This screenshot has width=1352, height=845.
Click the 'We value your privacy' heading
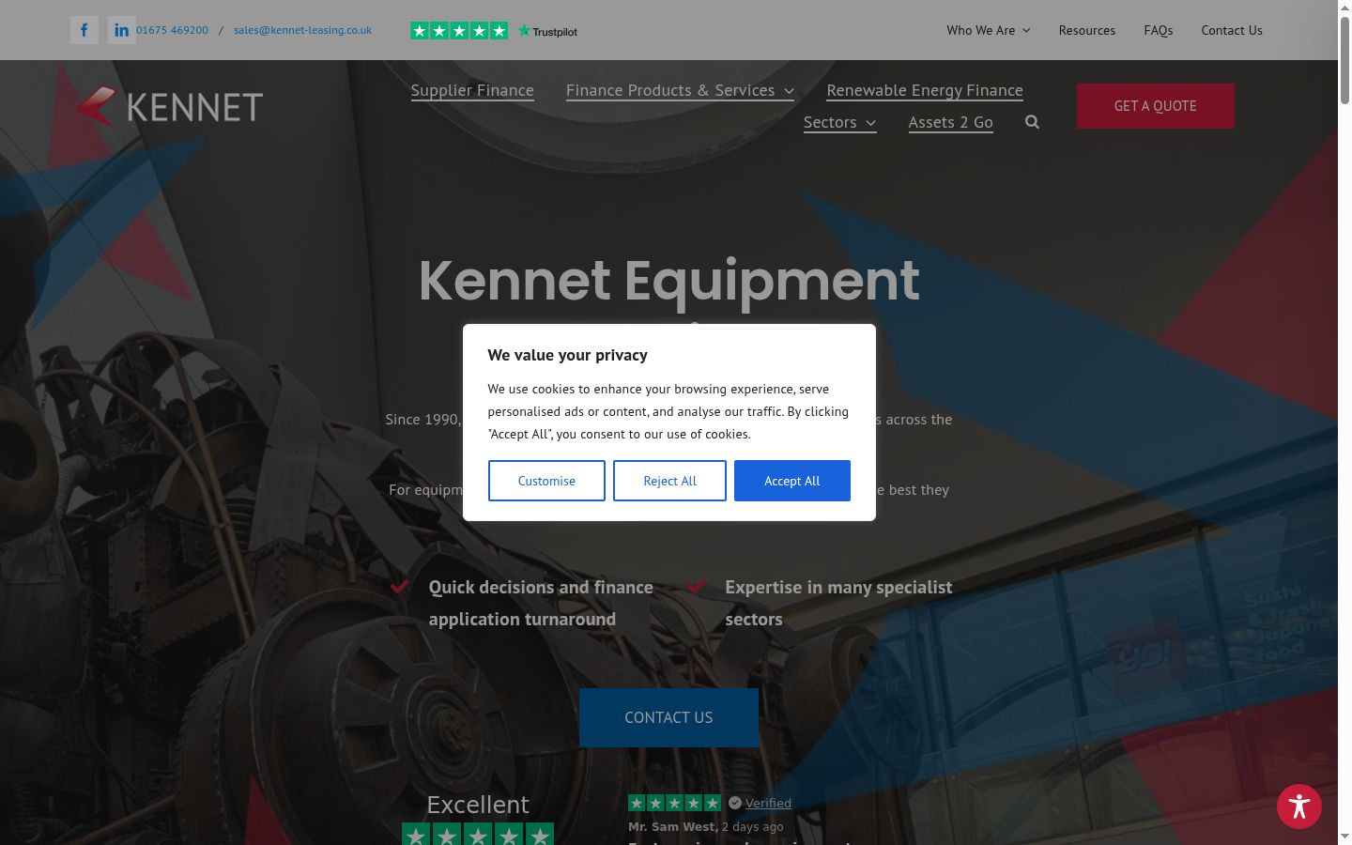(567, 355)
